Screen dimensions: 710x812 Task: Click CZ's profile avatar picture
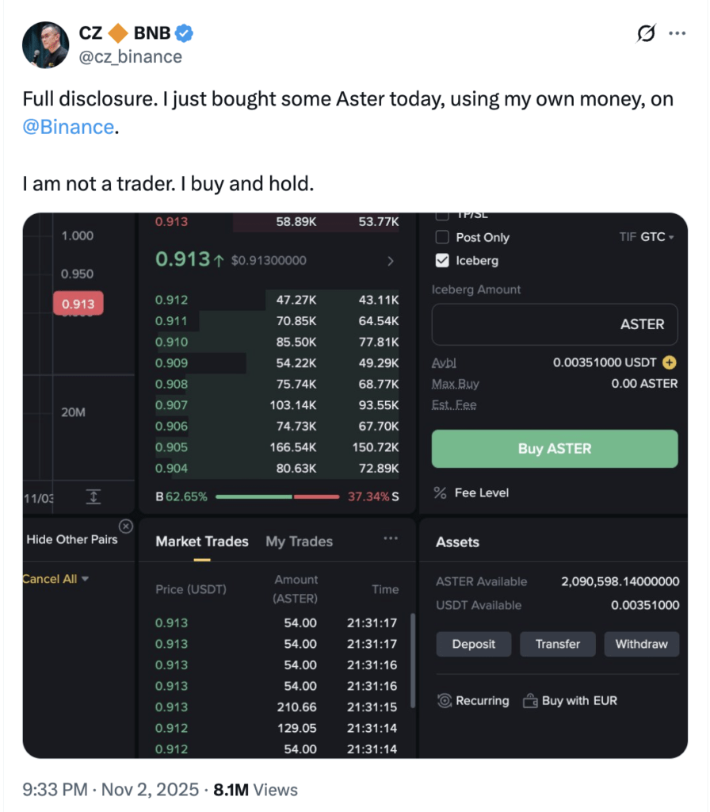click(x=45, y=44)
